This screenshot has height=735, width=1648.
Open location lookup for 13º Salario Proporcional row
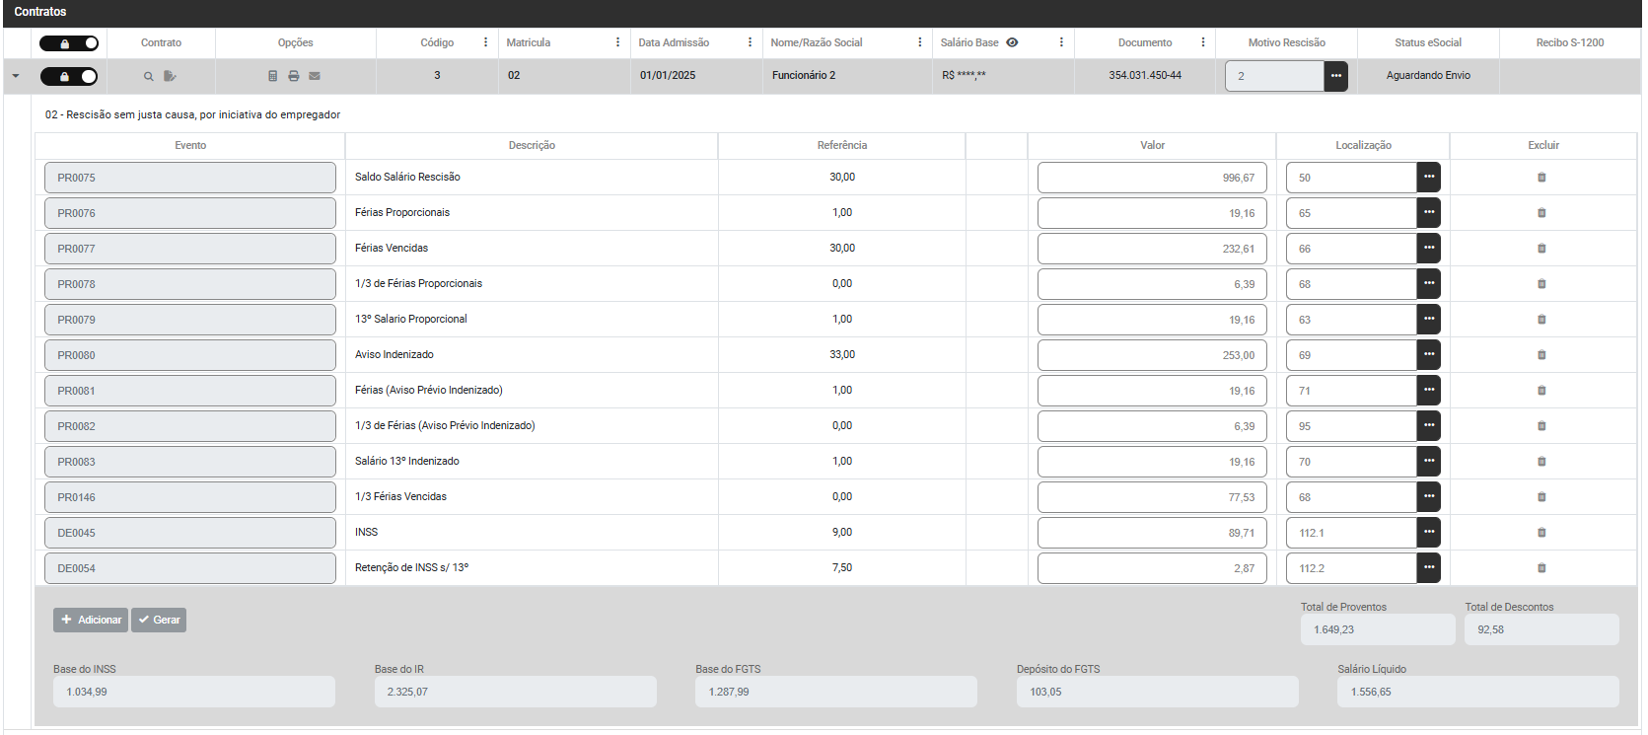[x=1429, y=320]
